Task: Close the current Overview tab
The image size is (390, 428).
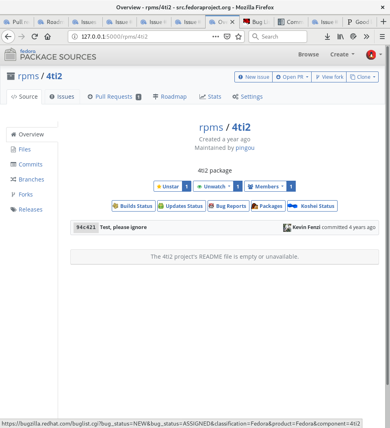Action: click(x=232, y=22)
